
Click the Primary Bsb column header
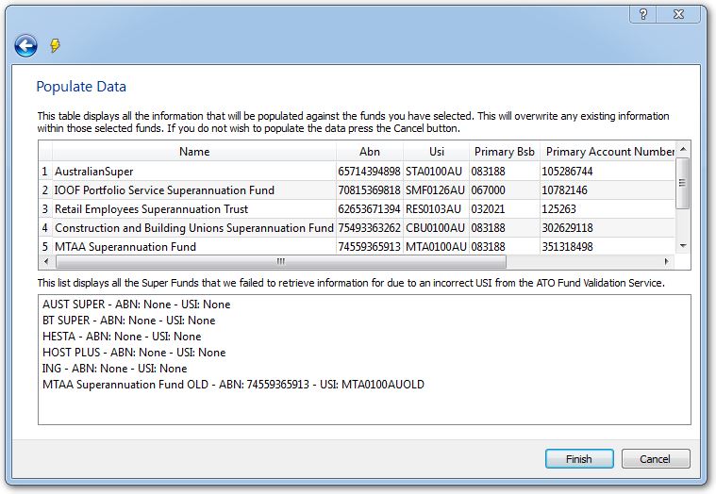[504, 152]
